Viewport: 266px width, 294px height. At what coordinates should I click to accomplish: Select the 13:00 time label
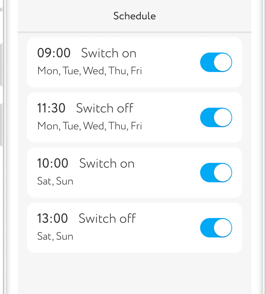click(x=52, y=219)
